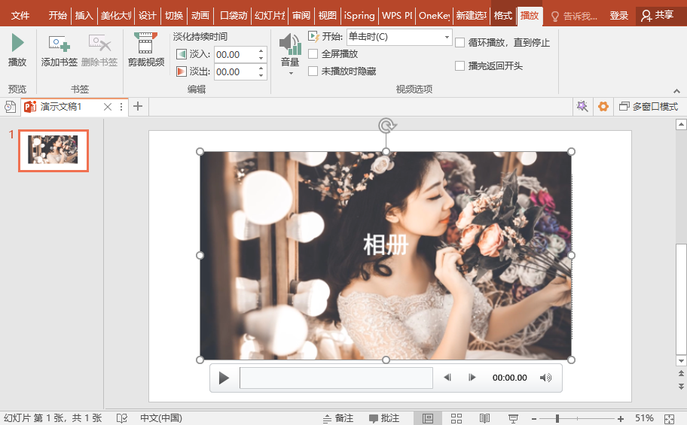The image size is (687, 425).
Task: Switch to the Format (格式) tab
Action: coord(503,16)
